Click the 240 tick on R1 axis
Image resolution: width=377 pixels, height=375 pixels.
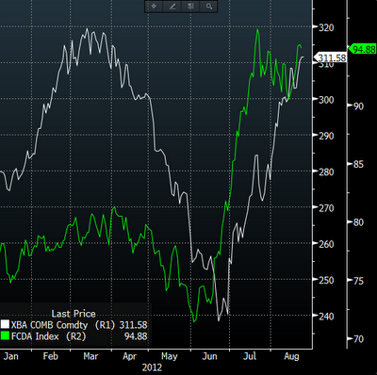click(326, 316)
